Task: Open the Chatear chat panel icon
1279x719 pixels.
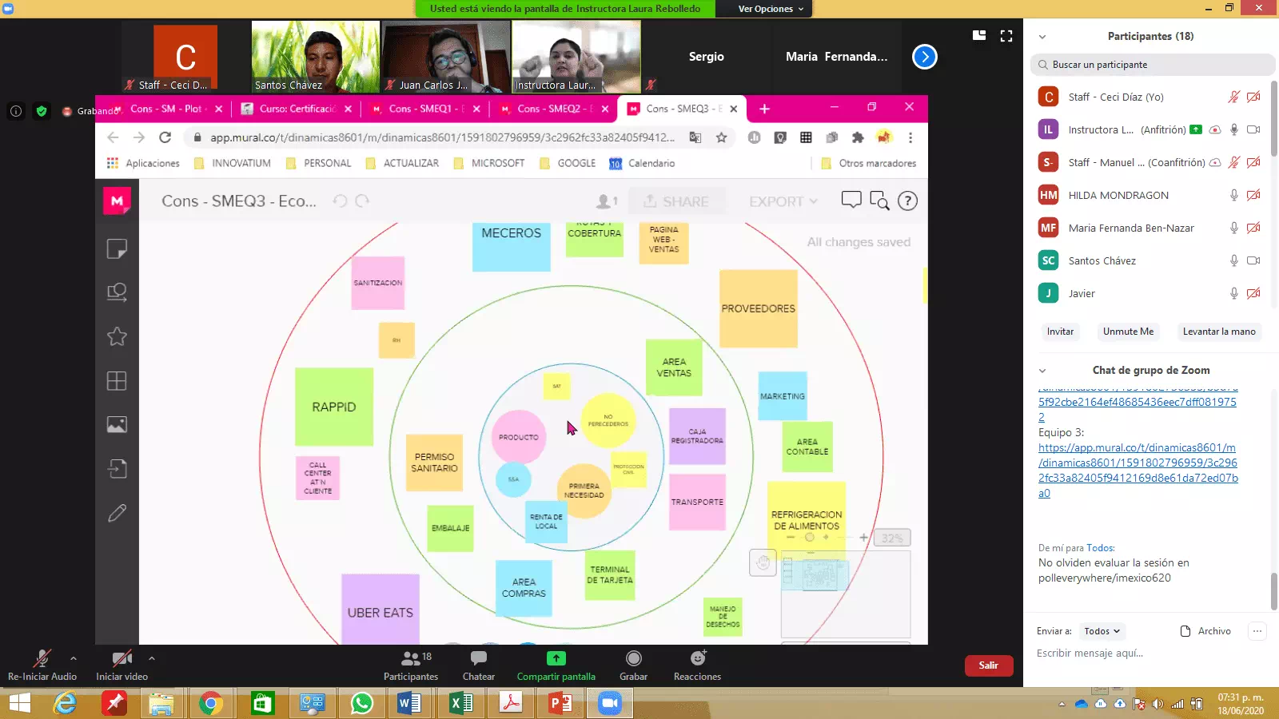Action: coord(478,659)
